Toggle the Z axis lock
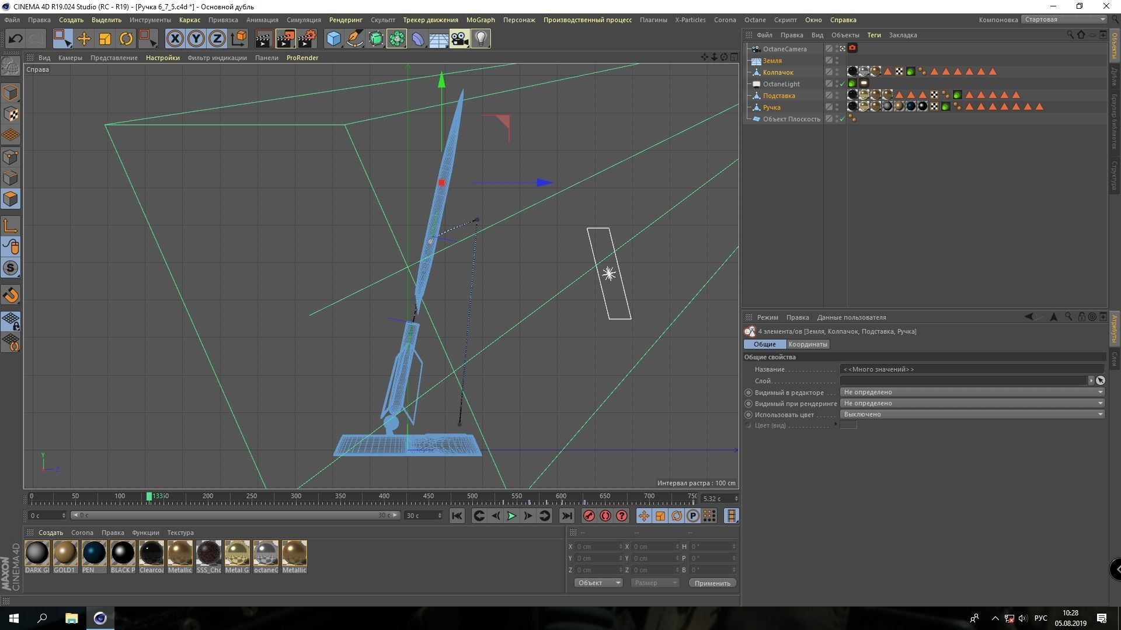1121x630 pixels. pos(217,39)
